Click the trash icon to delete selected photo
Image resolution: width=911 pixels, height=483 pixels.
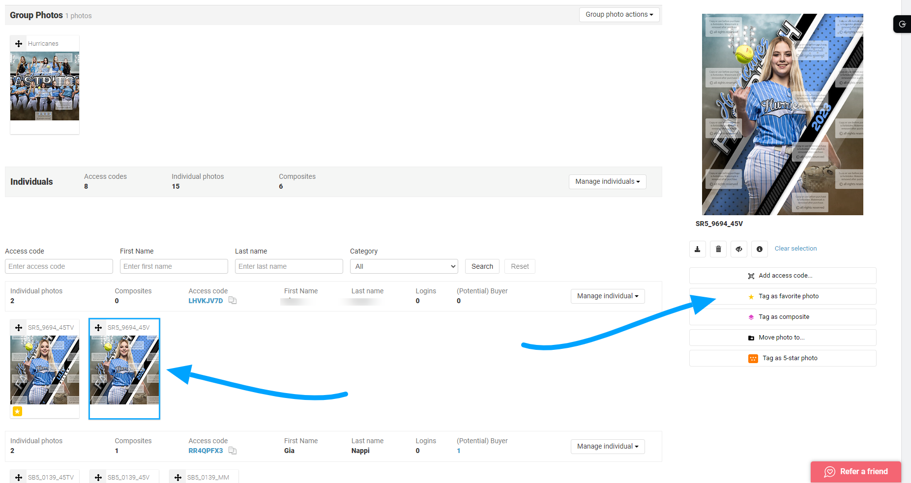[718, 249]
